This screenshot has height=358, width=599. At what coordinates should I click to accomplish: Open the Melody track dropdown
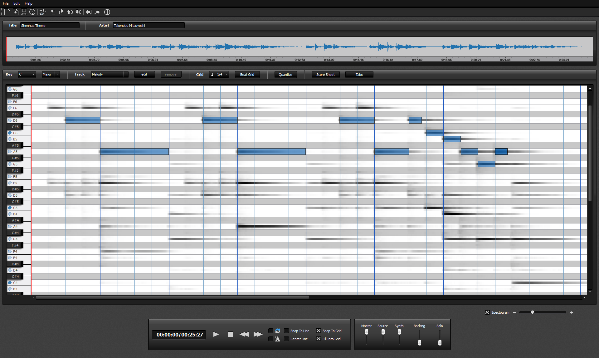click(126, 74)
